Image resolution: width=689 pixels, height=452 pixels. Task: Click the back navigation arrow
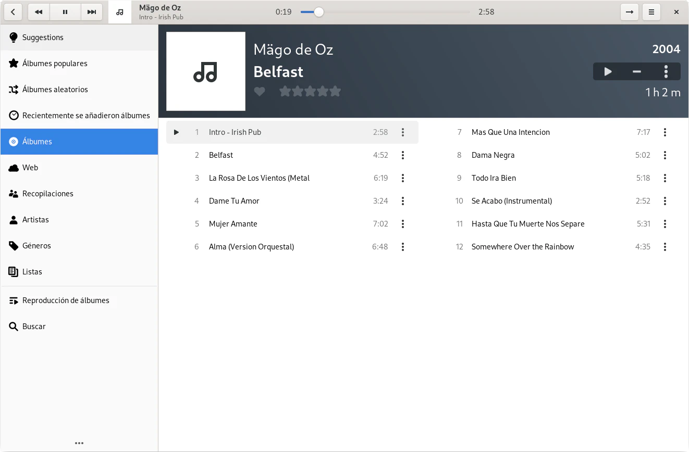coord(13,12)
